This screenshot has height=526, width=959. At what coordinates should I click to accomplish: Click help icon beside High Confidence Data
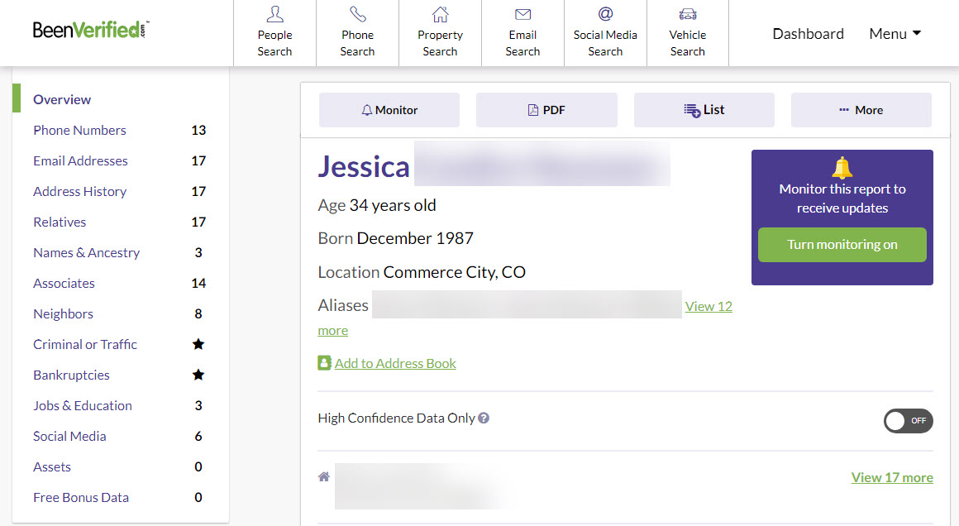click(x=484, y=418)
